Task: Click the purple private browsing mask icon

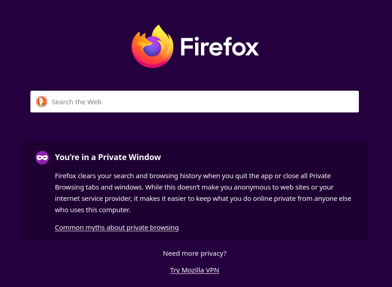Action: tap(42, 158)
